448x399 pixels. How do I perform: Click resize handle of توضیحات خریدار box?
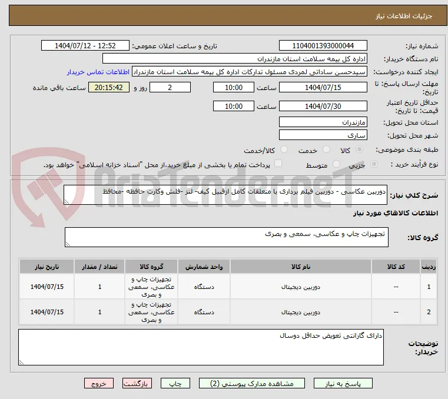(21, 362)
